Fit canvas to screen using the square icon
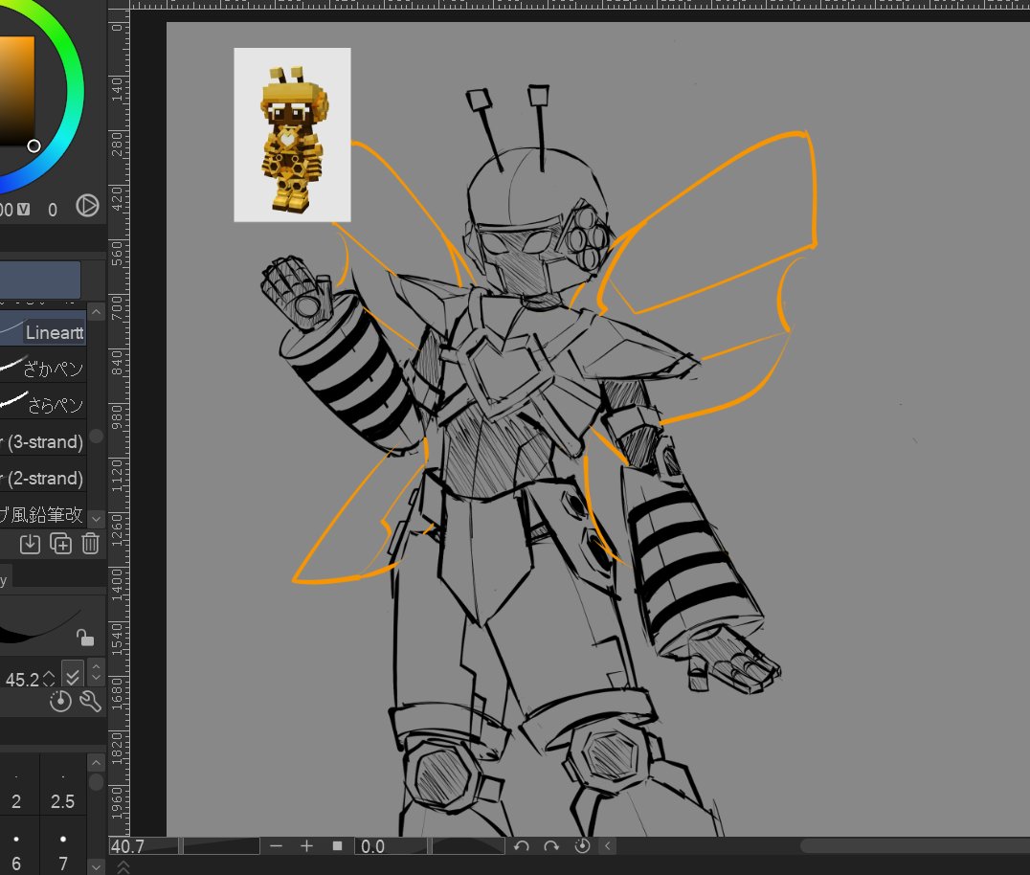Viewport: 1030px width, 875px height. point(337,846)
